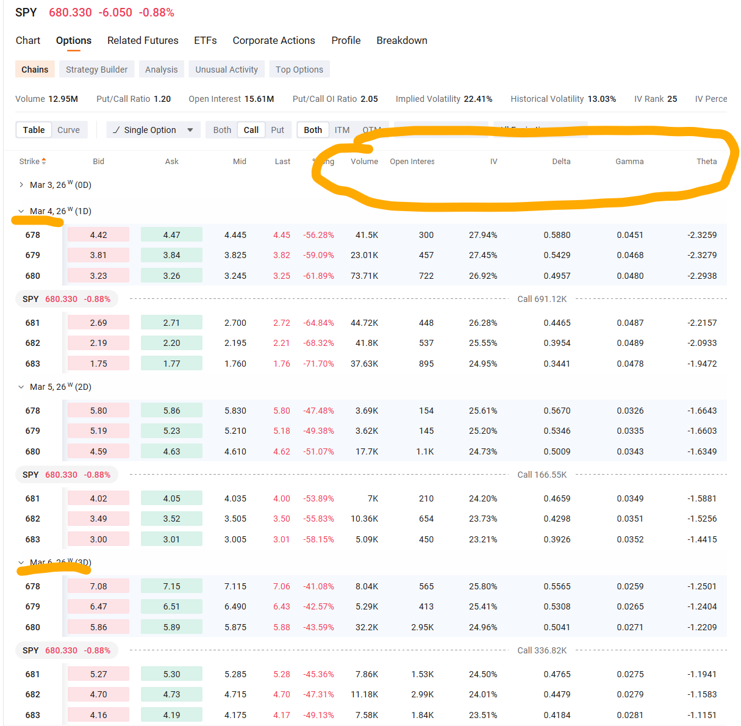Click the 4.63 ask cell
This screenshot has width=741, height=726.
click(171, 451)
